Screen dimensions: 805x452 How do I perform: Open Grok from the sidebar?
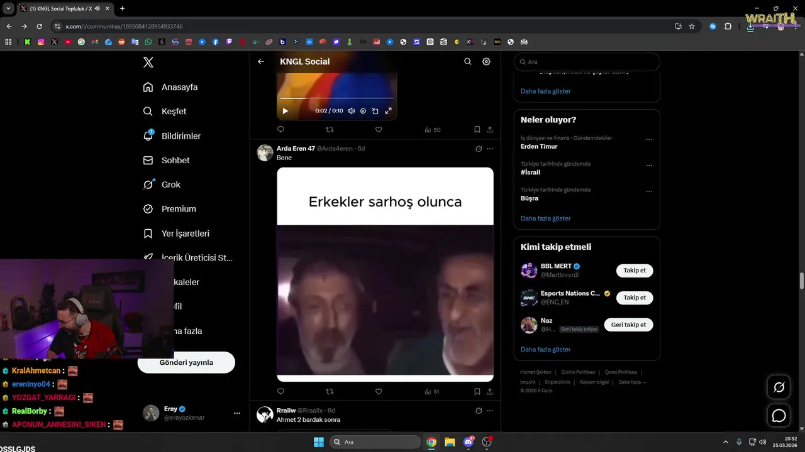pyautogui.click(x=162, y=185)
